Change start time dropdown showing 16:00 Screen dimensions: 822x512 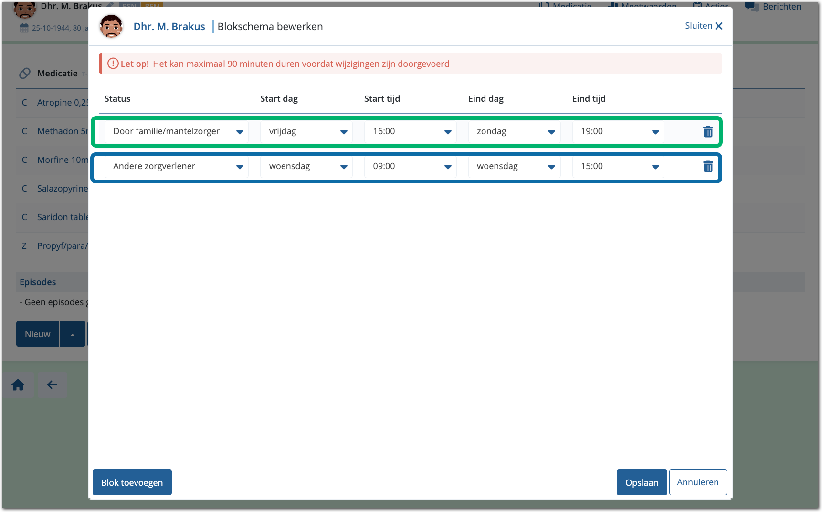point(410,131)
